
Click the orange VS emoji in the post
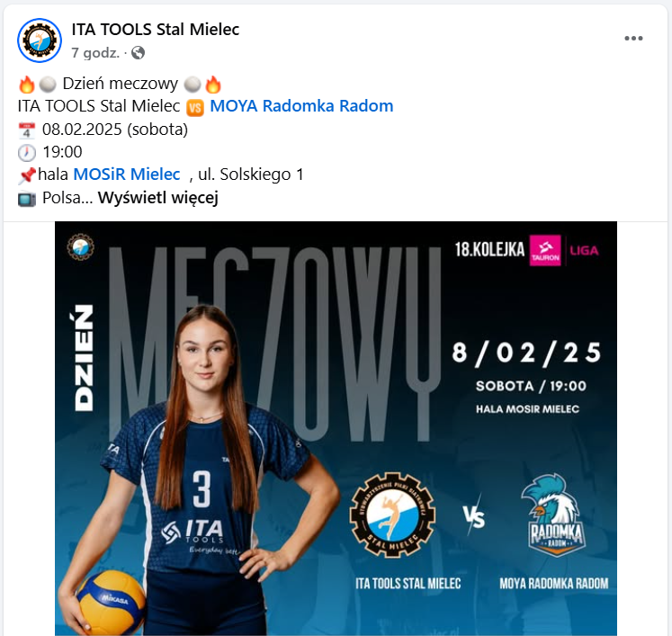195,107
